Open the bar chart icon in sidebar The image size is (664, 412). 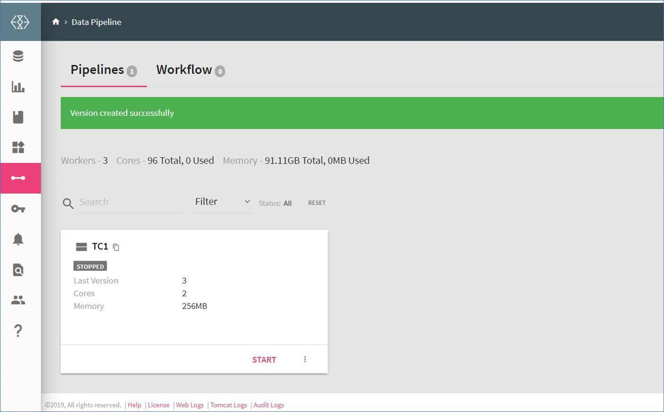(18, 87)
